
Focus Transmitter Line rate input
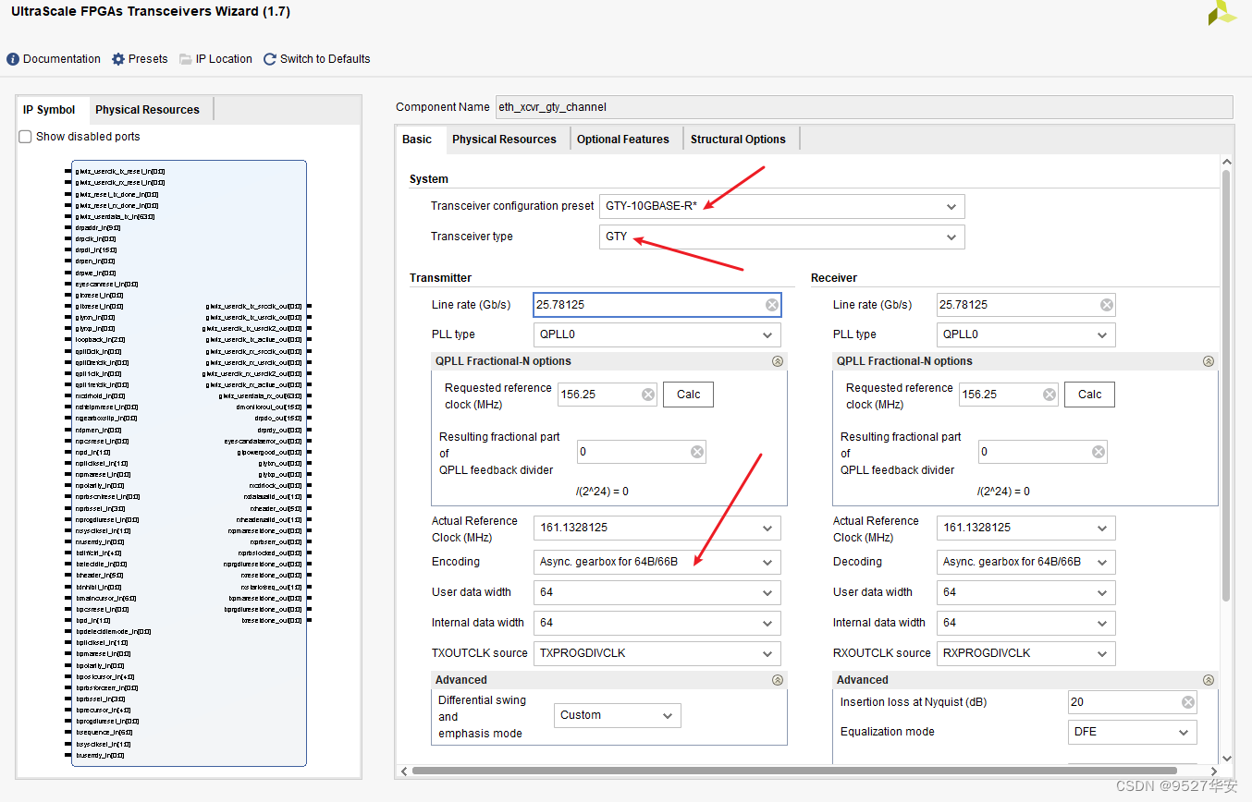point(657,305)
